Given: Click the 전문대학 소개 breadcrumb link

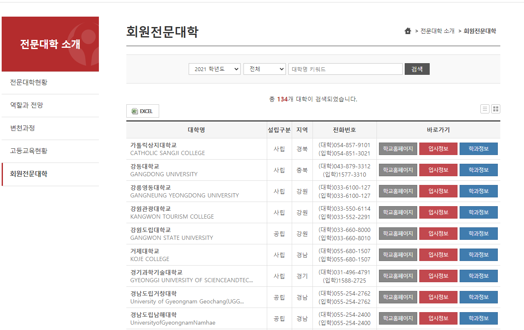Looking at the screenshot, I should [x=437, y=31].
